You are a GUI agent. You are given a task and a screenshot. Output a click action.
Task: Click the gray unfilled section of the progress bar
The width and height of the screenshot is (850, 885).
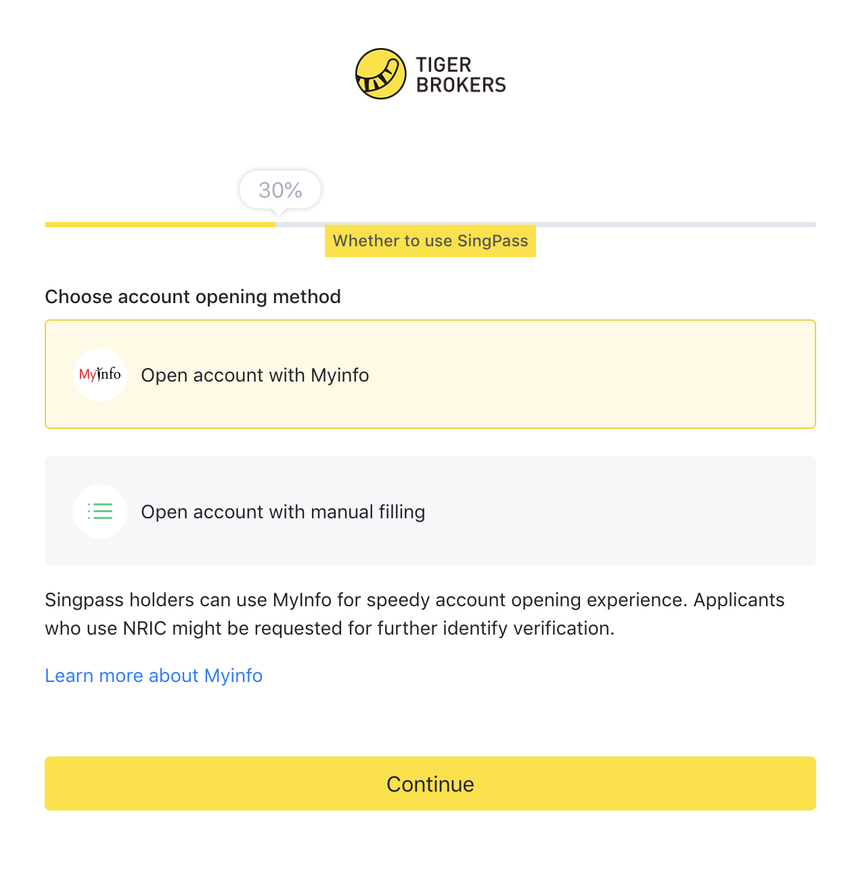click(677, 225)
